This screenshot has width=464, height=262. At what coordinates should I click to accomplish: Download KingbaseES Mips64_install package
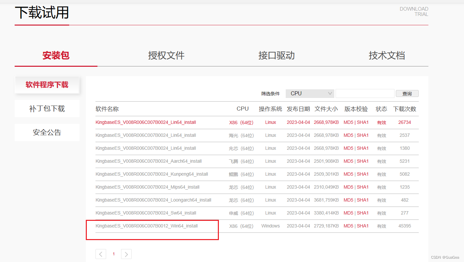click(147, 187)
